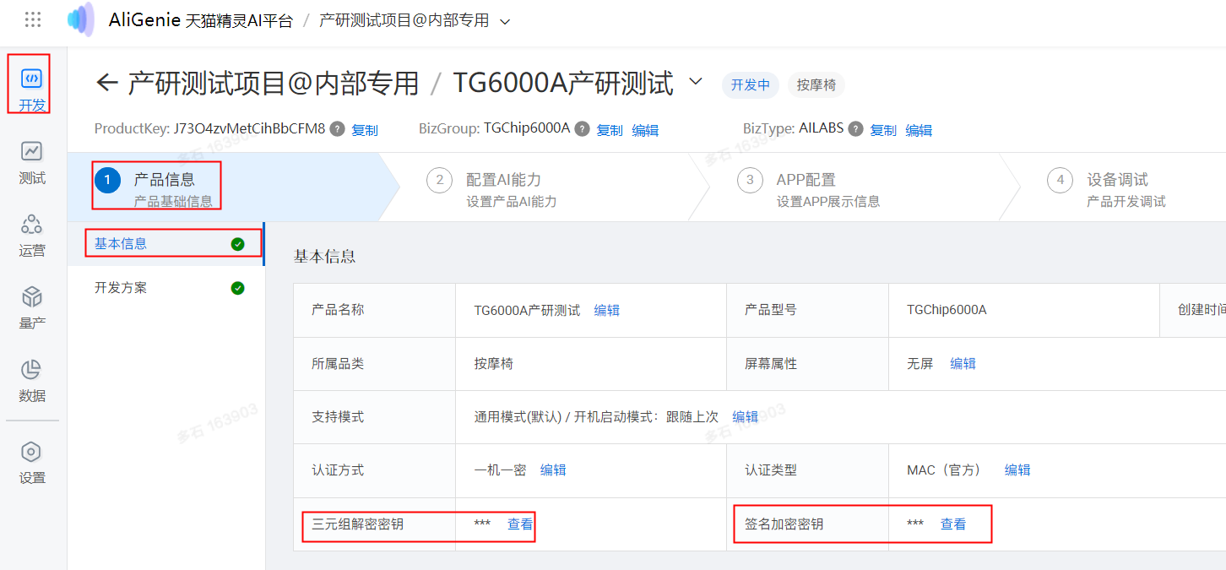Click the 基本信息 section heading
This screenshot has height=570, width=1226.
[x=324, y=257]
